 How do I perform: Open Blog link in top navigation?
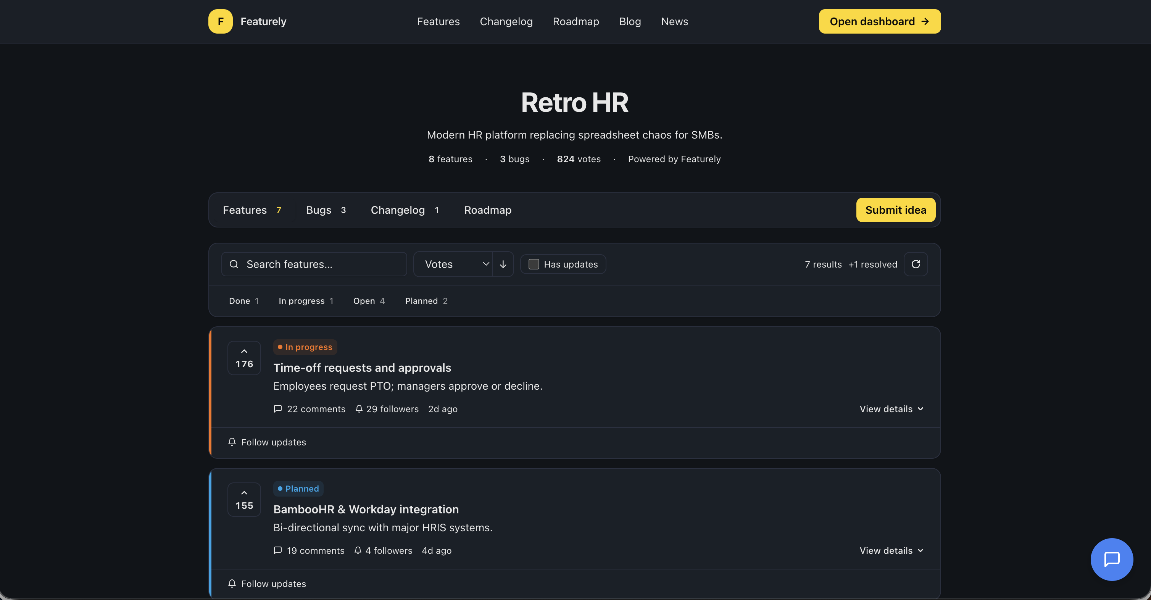[x=630, y=21]
